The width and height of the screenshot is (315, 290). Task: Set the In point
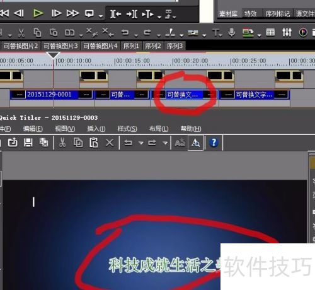coord(116,14)
